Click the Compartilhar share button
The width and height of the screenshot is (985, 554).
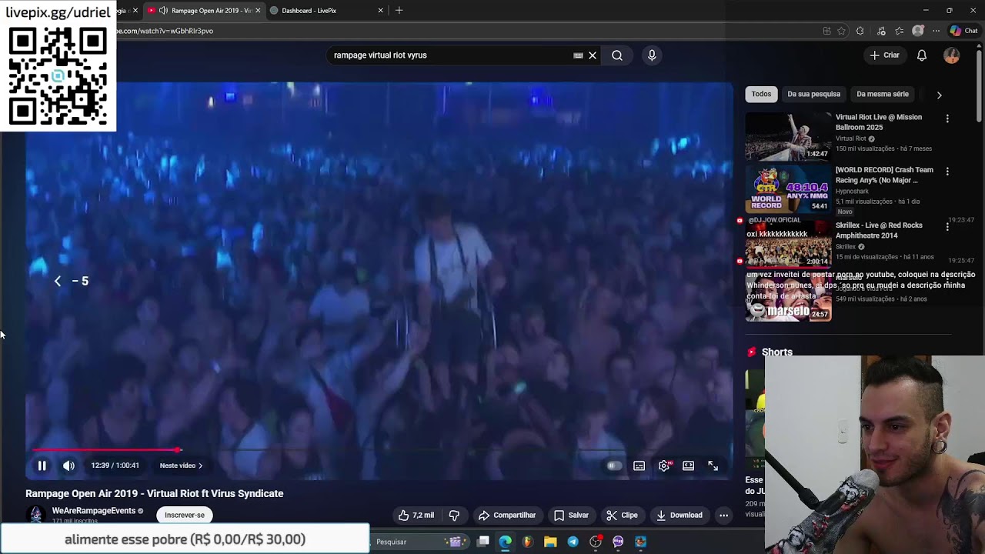tap(506, 516)
